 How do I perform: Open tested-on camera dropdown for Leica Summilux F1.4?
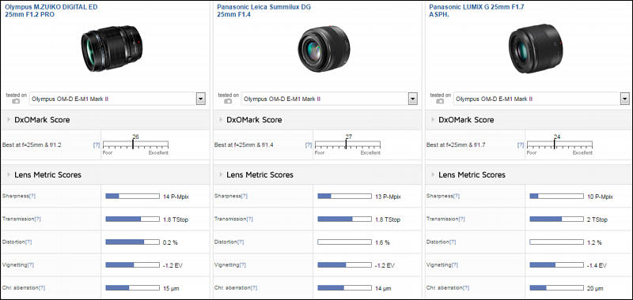[x=412, y=99]
